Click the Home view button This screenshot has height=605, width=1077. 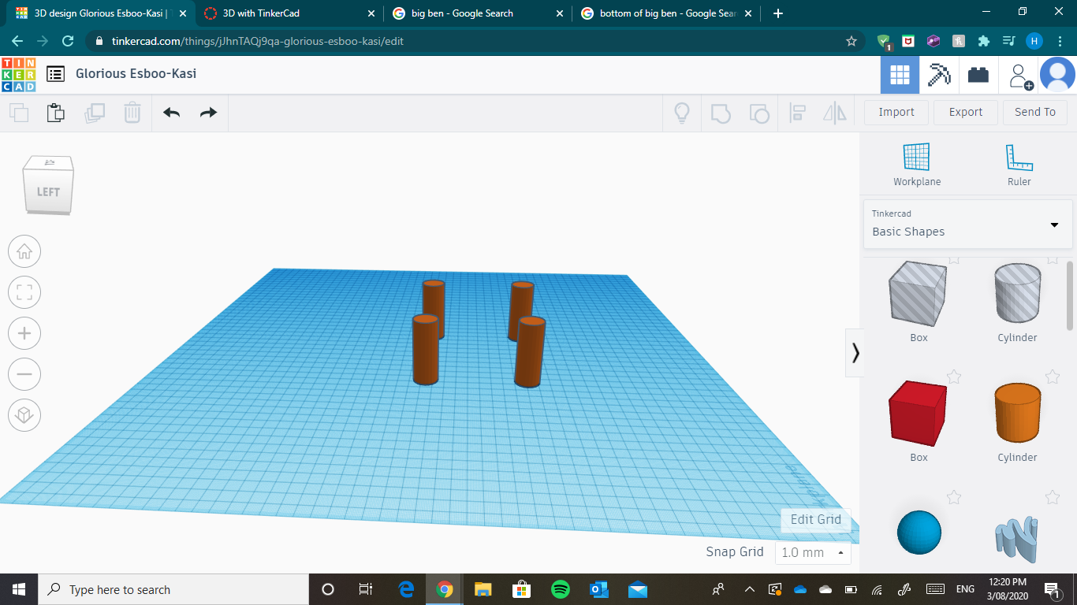click(24, 252)
